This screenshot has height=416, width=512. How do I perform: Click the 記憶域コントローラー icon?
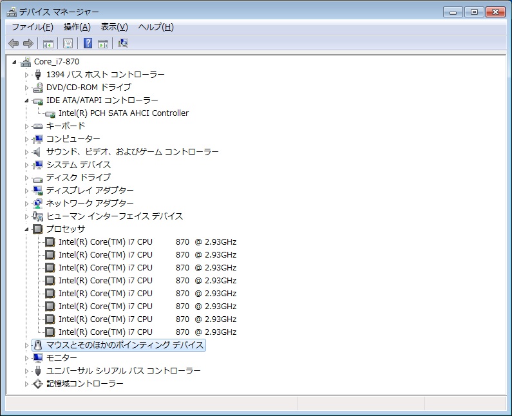[x=38, y=384]
